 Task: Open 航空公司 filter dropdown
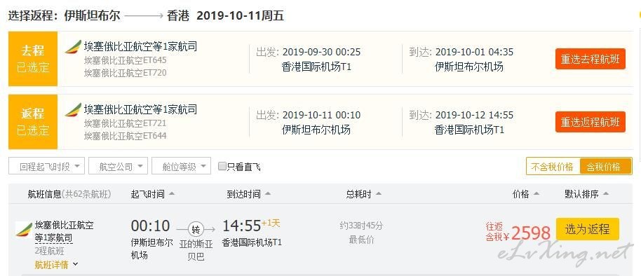click(118, 166)
